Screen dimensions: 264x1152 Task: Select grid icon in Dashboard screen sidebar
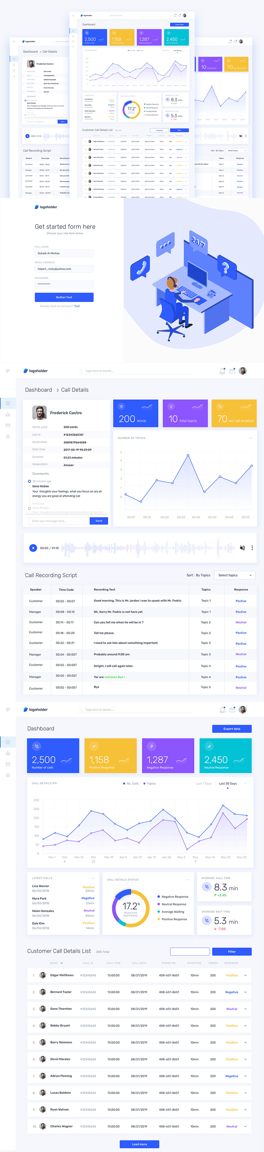tap(8, 742)
